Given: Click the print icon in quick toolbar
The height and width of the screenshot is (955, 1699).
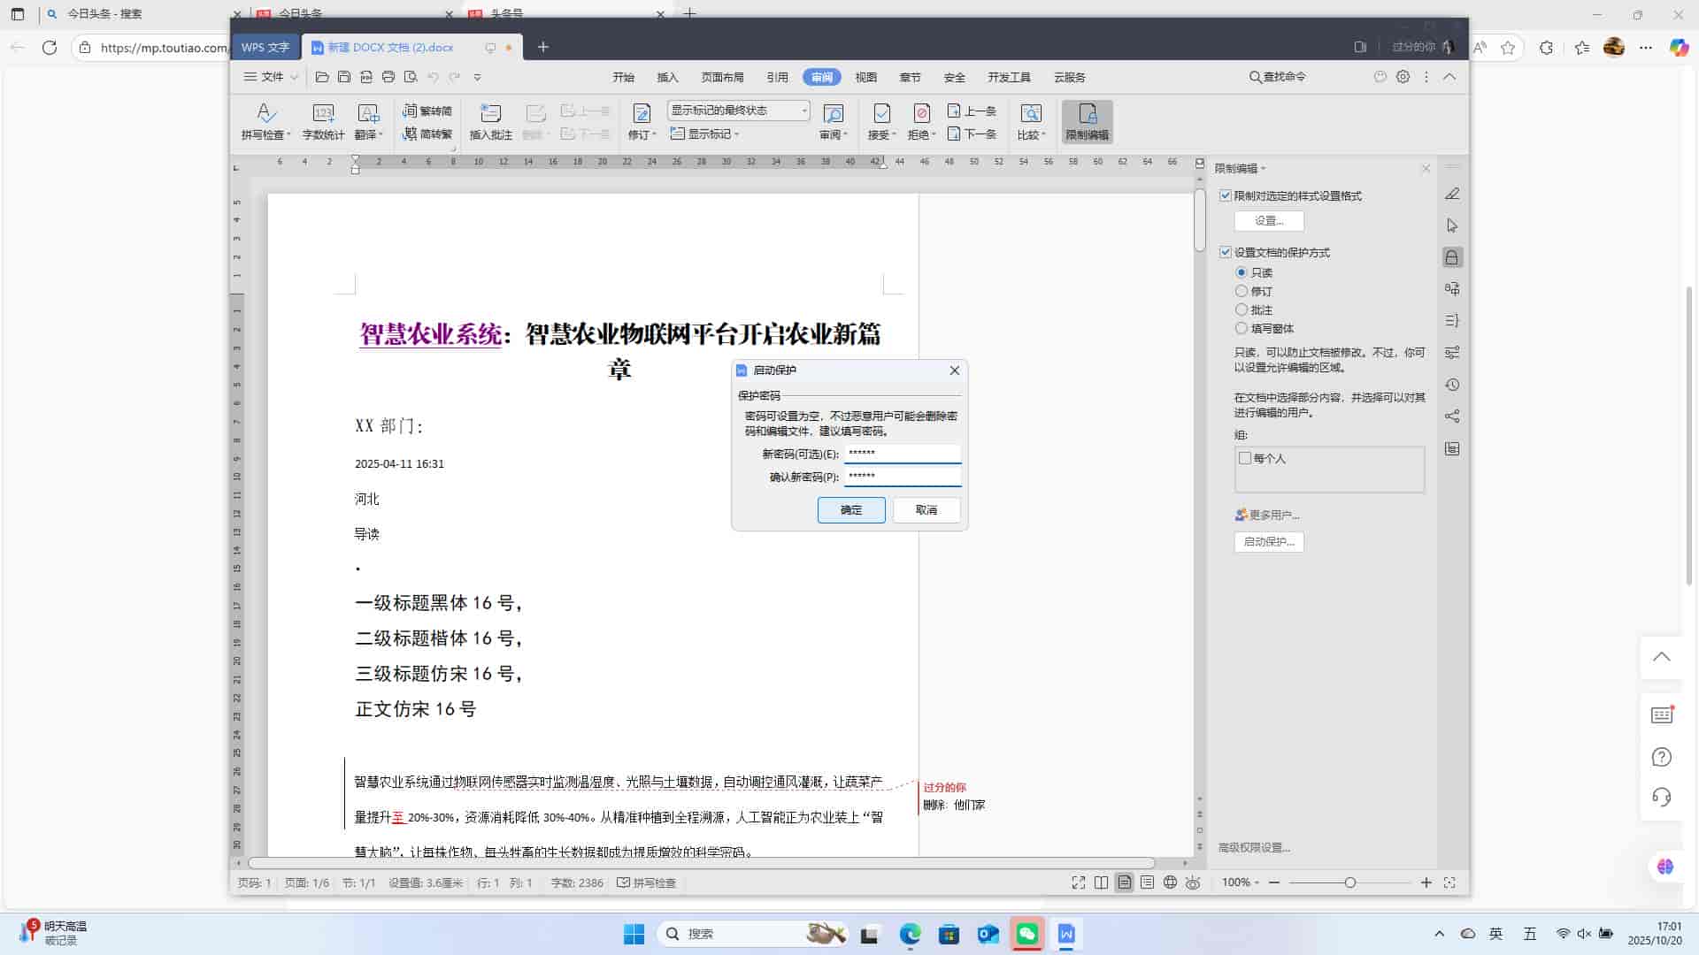Looking at the screenshot, I should [x=388, y=77].
